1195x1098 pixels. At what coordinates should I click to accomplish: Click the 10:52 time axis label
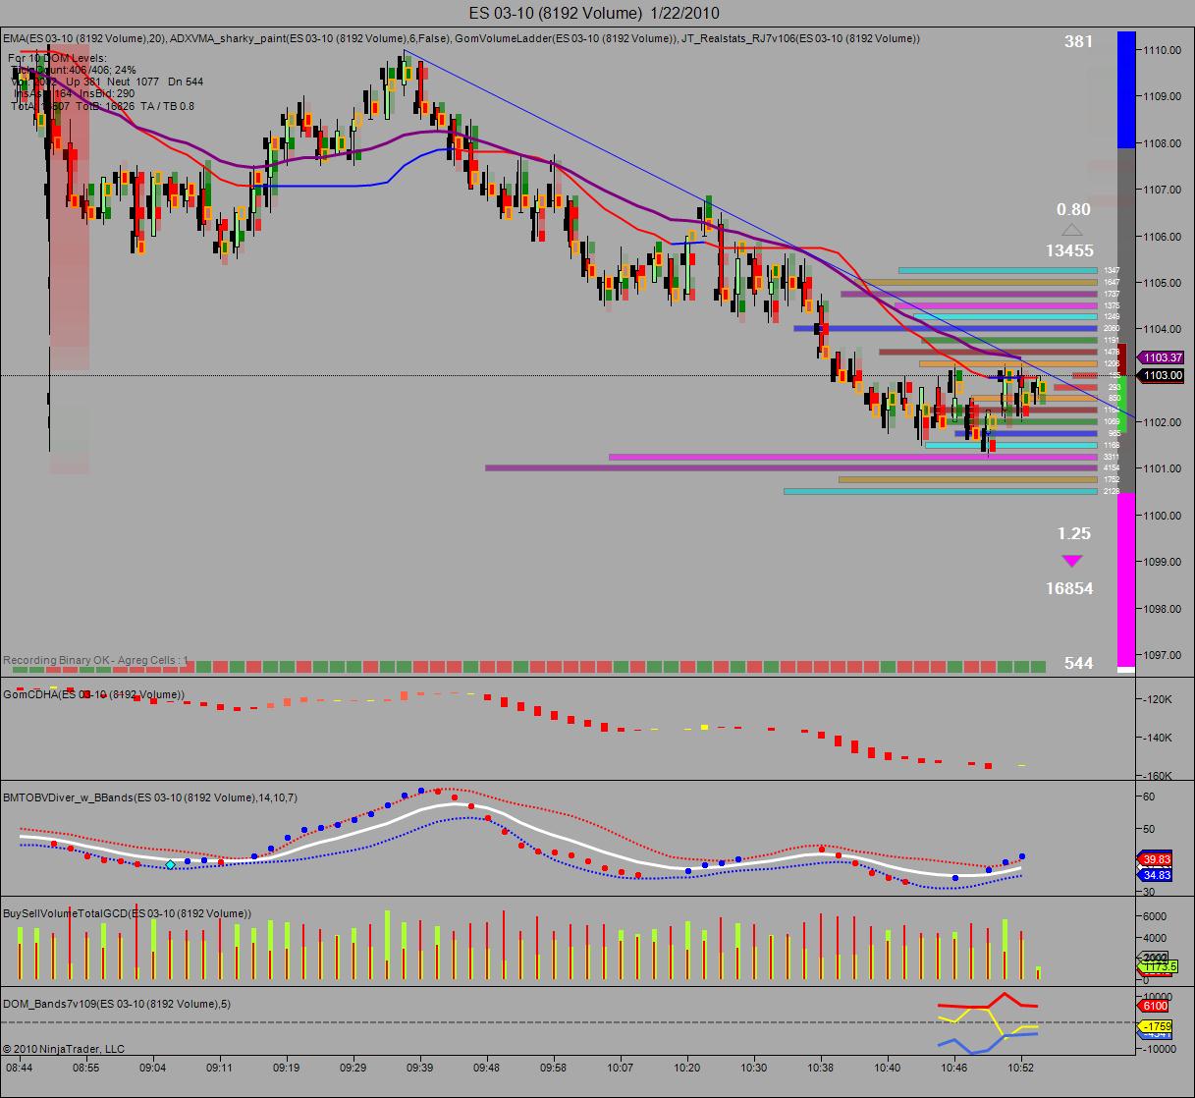pyautogui.click(x=1020, y=1067)
